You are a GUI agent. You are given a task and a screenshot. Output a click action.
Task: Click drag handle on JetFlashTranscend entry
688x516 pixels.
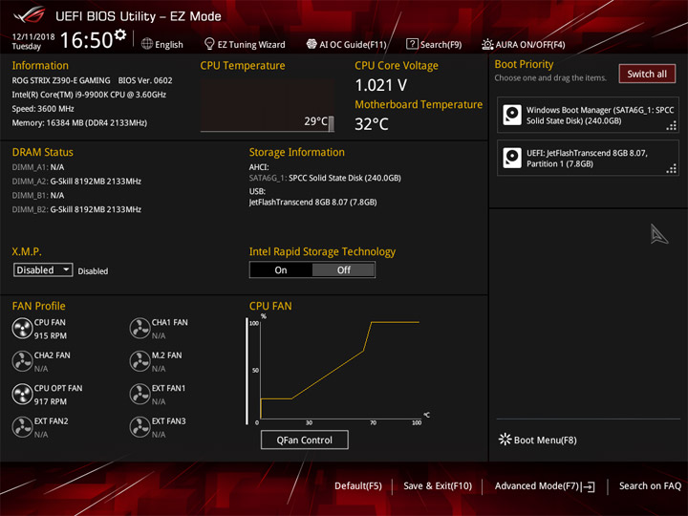(672, 169)
